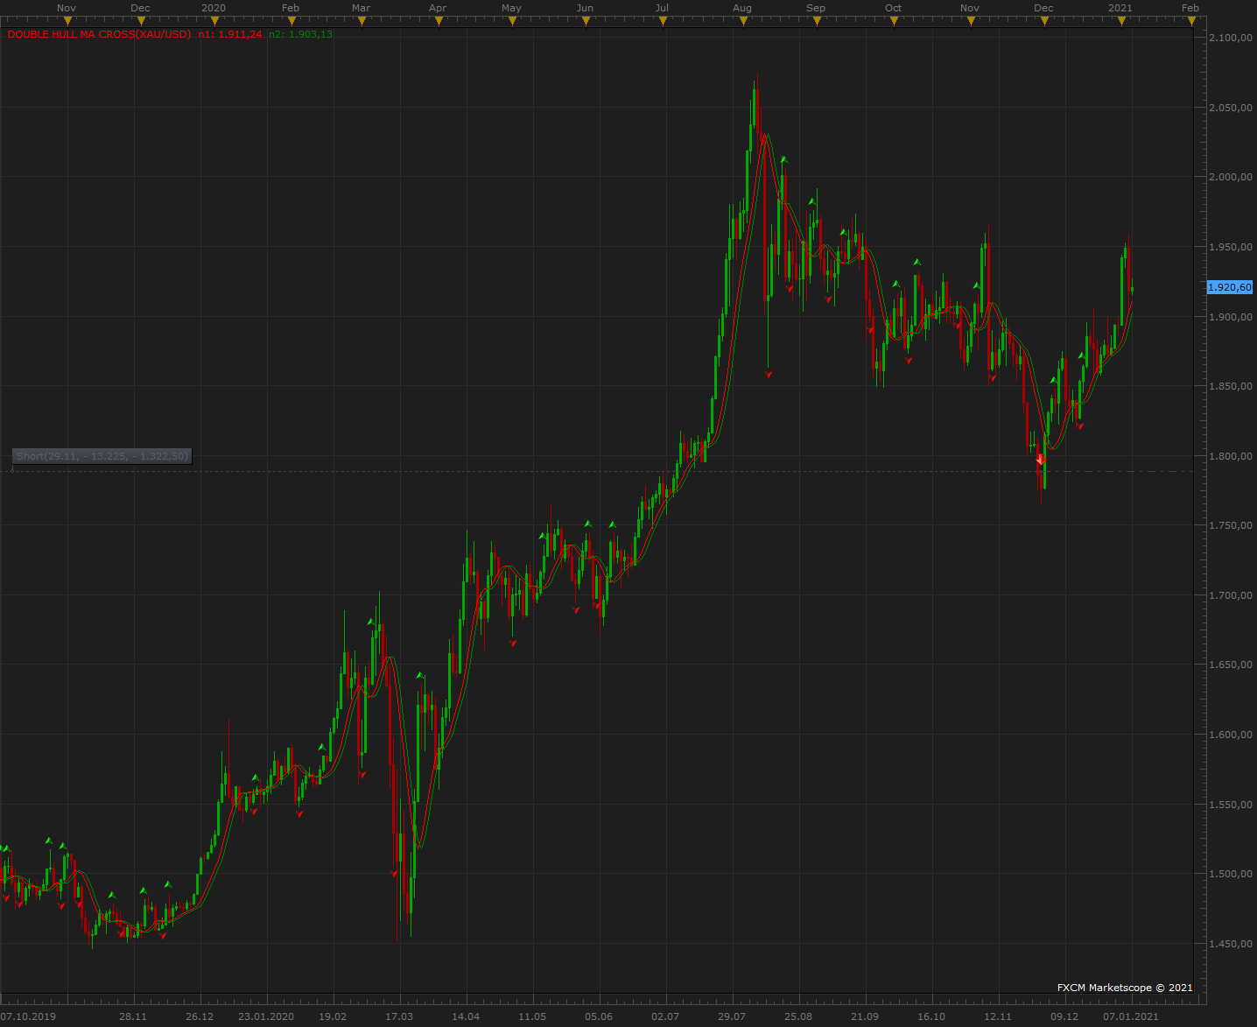Click the 1.550,00 price axis label
The width and height of the screenshot is (1257, 1027).
pyautogui.click(x=1230, y=805)
